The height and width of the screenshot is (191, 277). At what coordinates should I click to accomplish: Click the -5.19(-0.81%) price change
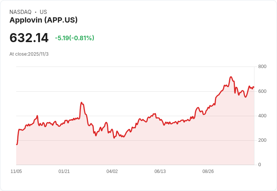coord(75,38)
